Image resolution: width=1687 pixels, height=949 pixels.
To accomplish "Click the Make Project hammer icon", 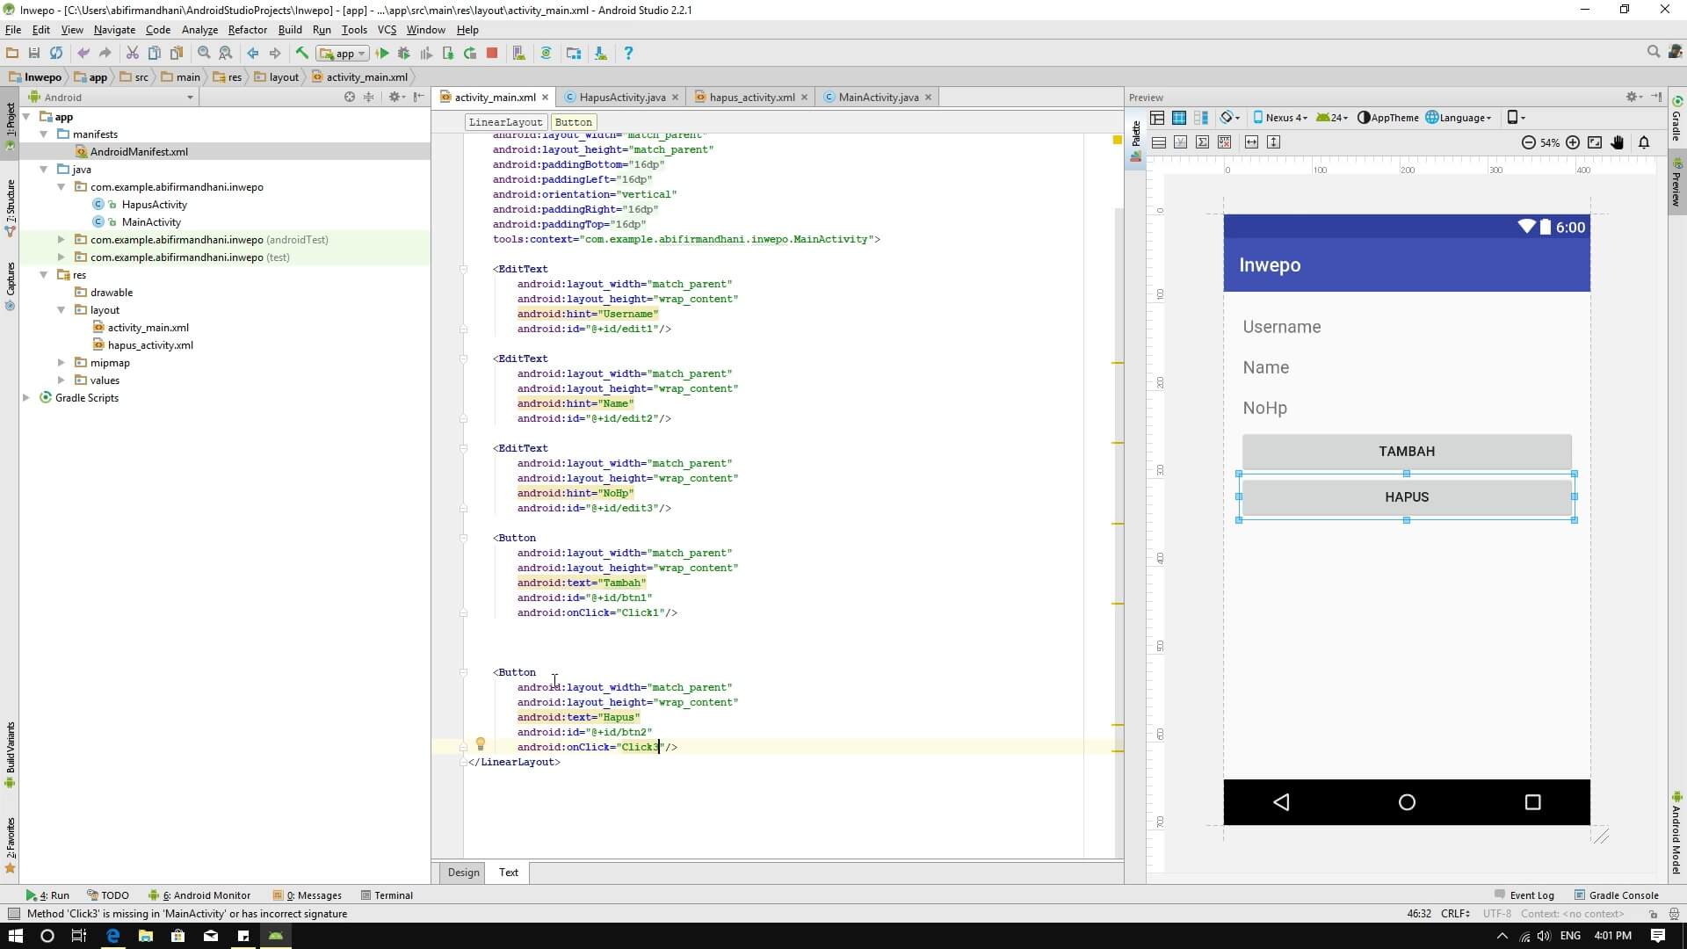I will [301, 54].
